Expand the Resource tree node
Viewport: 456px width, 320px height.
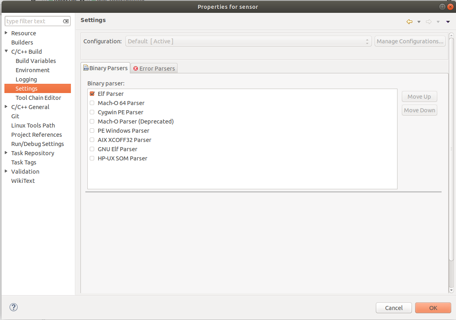click(6, 33)
